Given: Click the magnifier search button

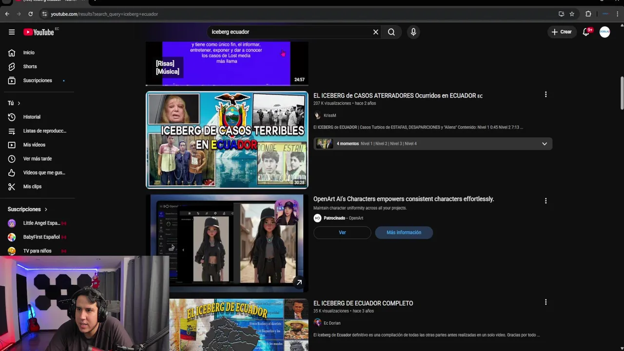Looking at the screenshot, I should point(391,32).
